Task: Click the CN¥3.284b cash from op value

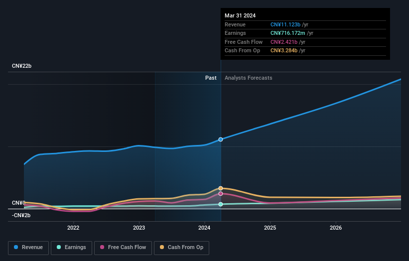Action: pyautogui.click(x=284, y=51)
